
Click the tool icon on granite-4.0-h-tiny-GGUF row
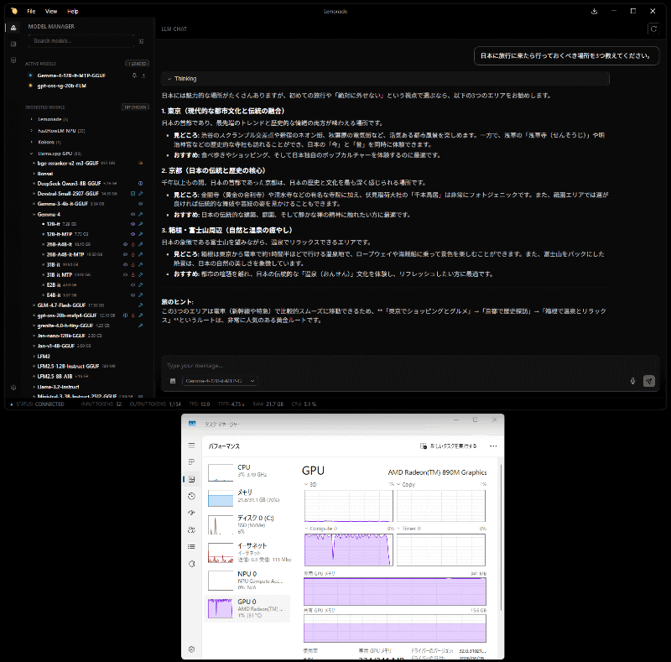140,326
